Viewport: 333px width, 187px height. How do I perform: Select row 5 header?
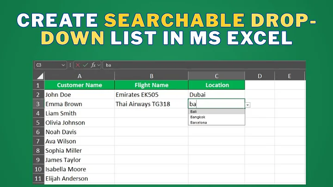38,123
